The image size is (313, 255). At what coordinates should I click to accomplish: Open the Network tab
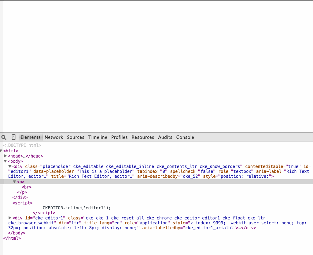[x=54, y=137]
